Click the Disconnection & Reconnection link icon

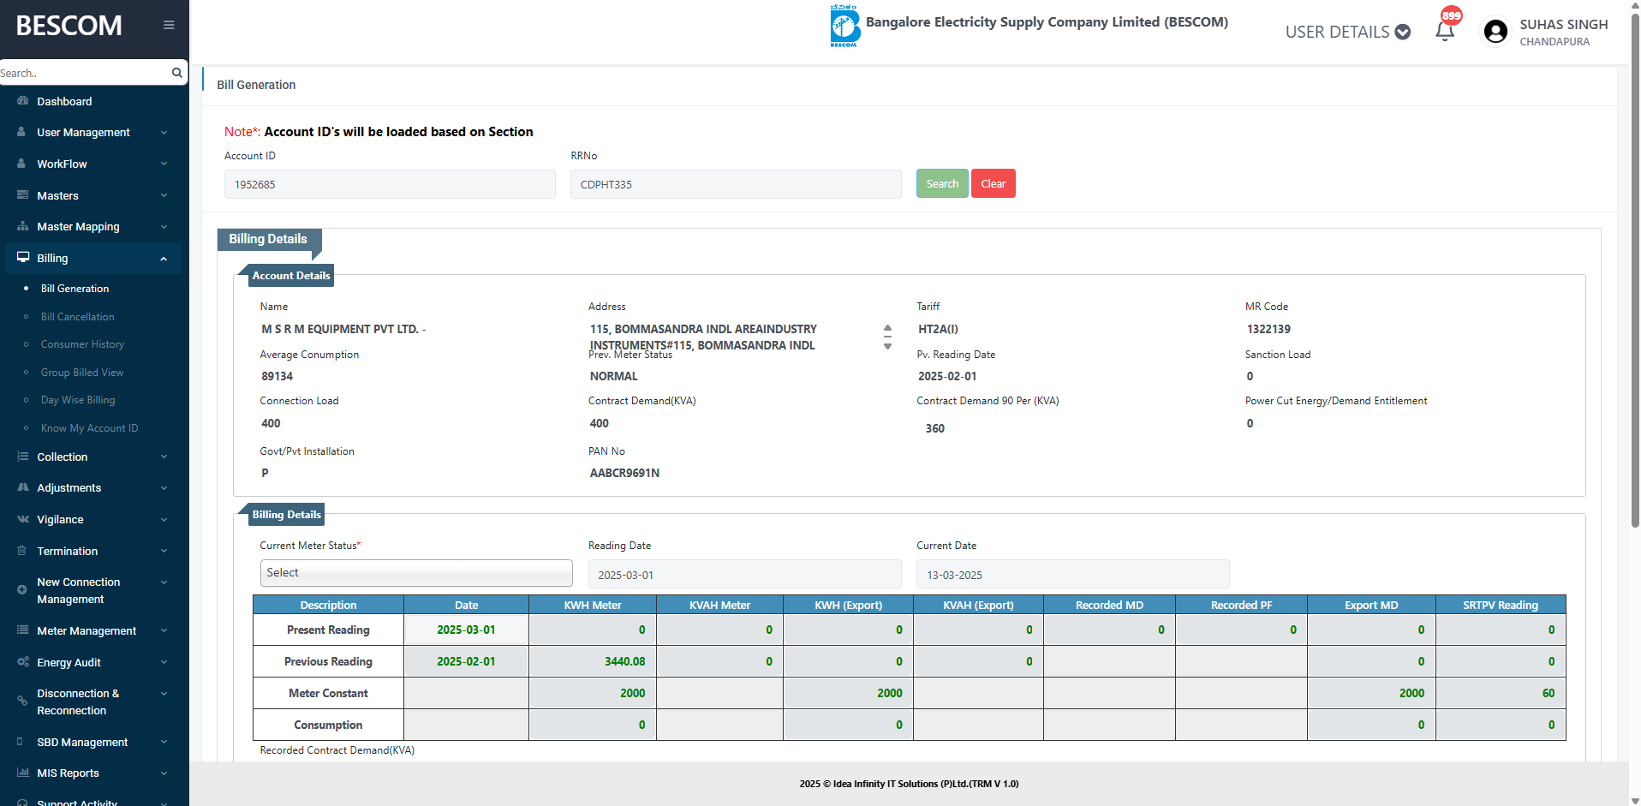pos(21,702)
